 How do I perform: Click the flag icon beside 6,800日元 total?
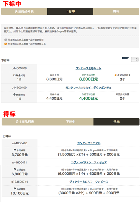pos(15,169)
